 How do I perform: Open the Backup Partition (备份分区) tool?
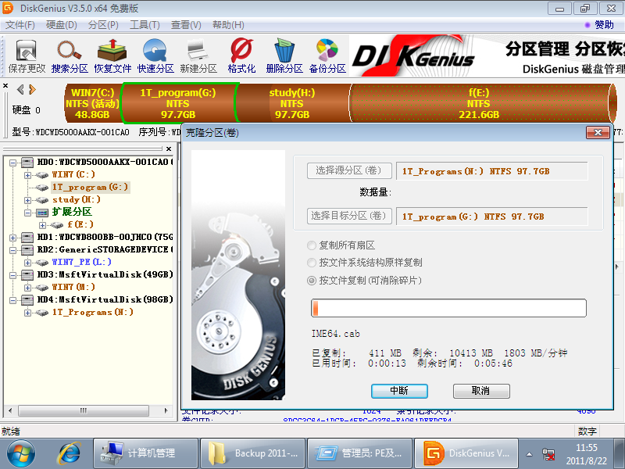coord(327,55)
